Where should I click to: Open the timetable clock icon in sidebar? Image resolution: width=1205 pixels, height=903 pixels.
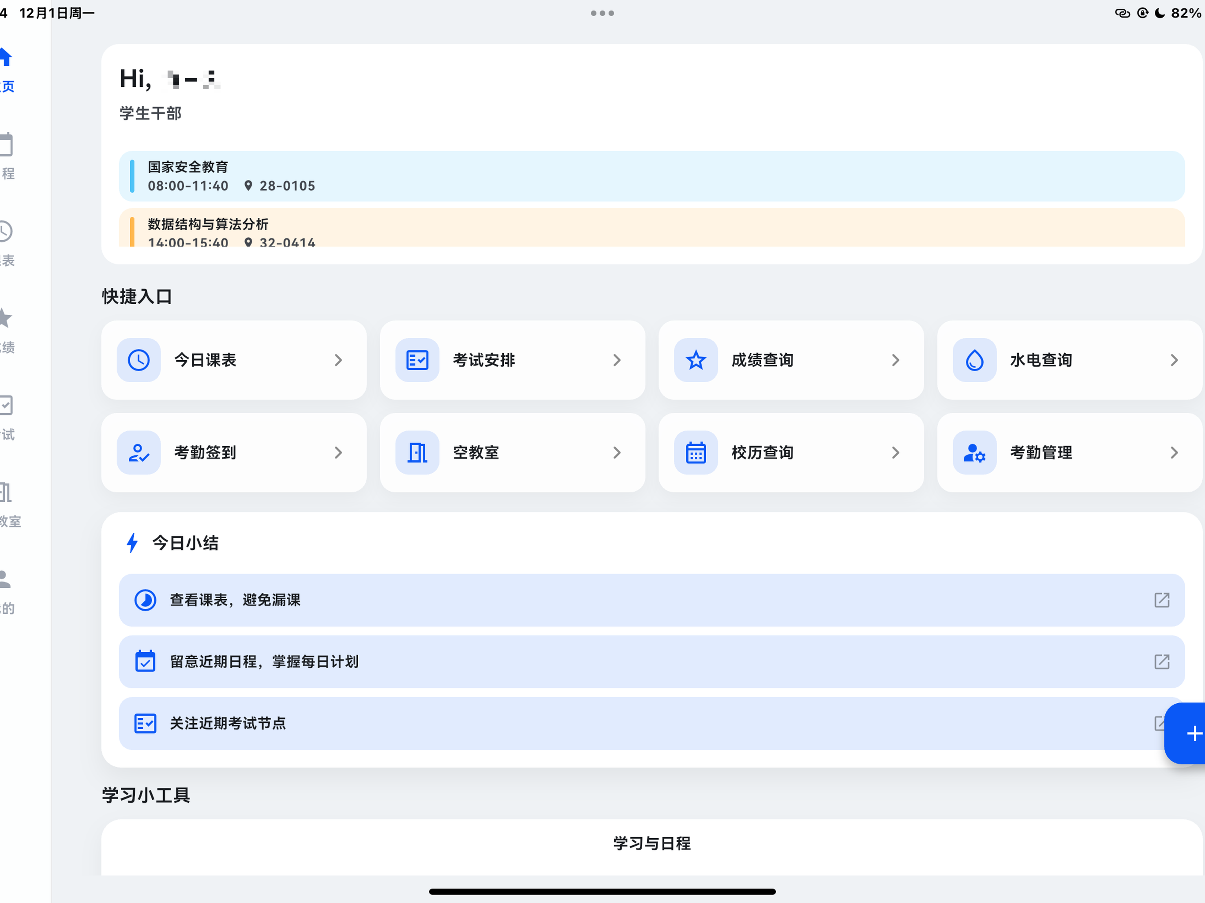coord(5,231)
